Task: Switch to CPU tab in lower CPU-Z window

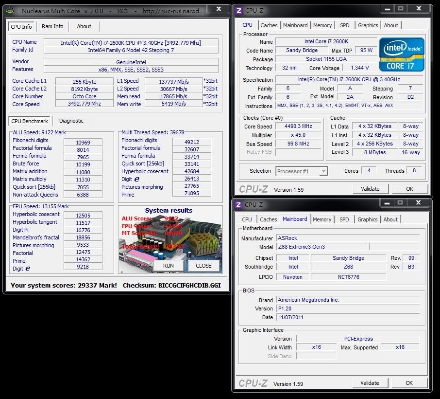Action: point(247,219)
